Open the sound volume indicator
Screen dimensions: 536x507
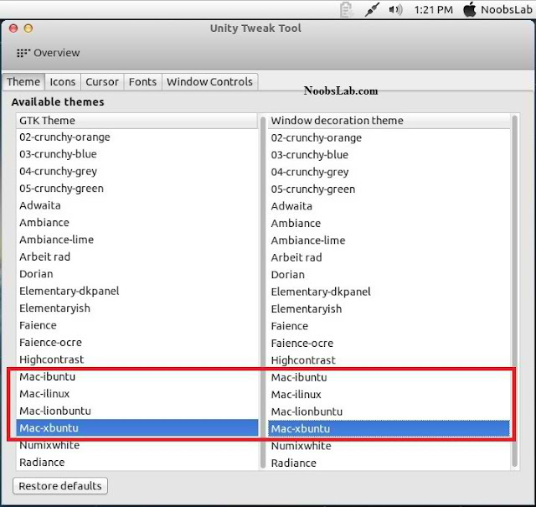click(396, 9)
